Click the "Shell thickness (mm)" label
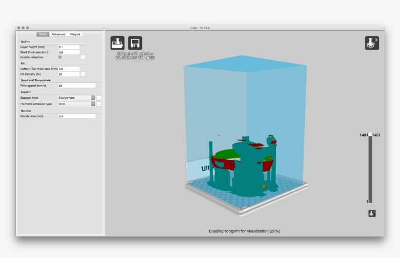400x258 pixels. 35,52
